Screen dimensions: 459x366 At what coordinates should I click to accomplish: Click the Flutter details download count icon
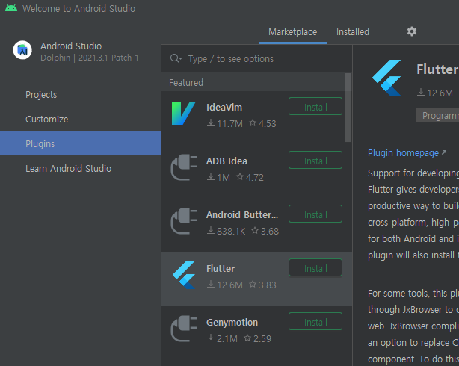(x=421, y=93)
